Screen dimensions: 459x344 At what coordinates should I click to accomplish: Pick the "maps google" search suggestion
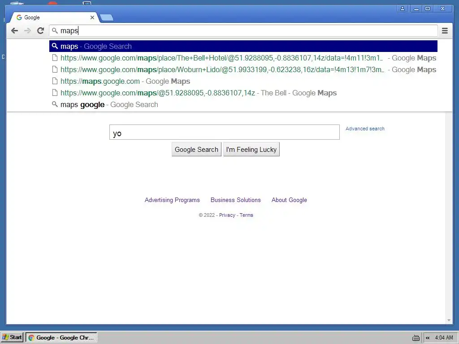[x=243, y=105]
